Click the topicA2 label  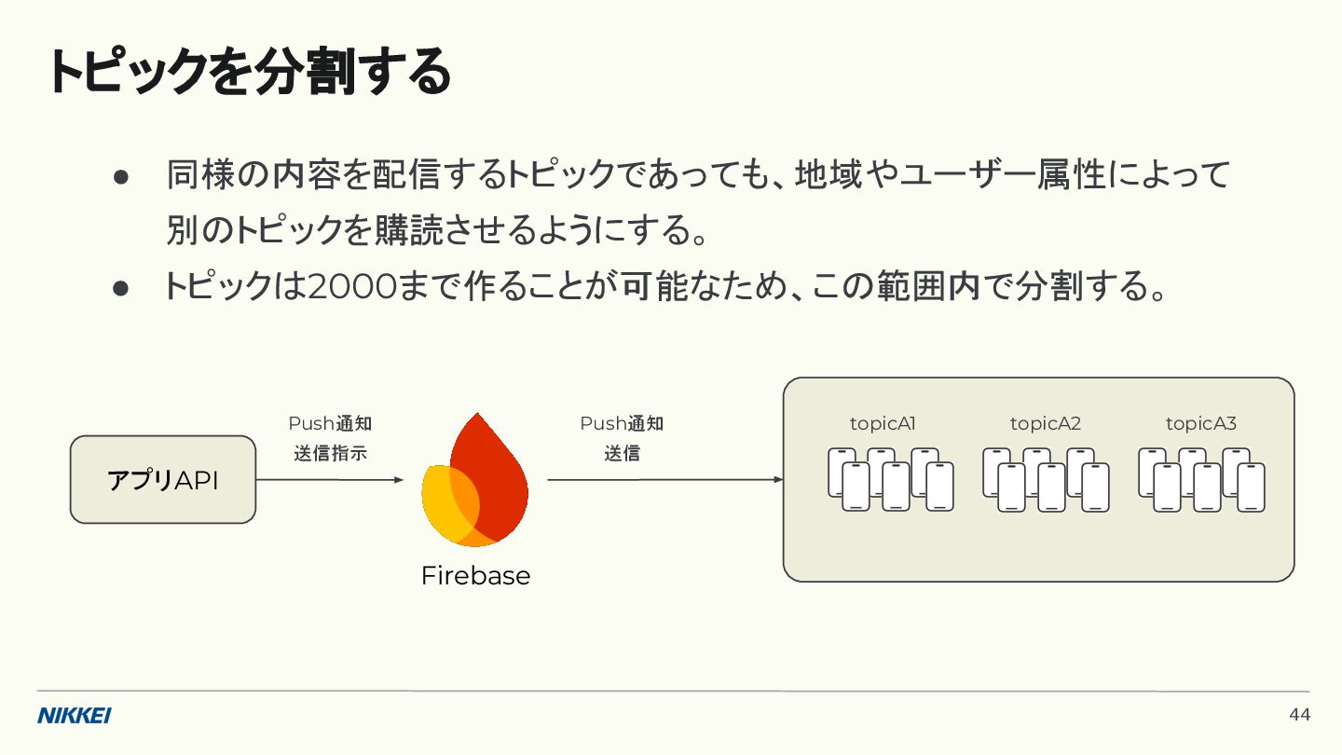1045,423
